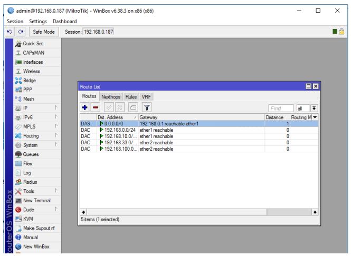Screen dimensions: 351x256
Task: Sort by Gateway column header
Action: click(202, 117)
